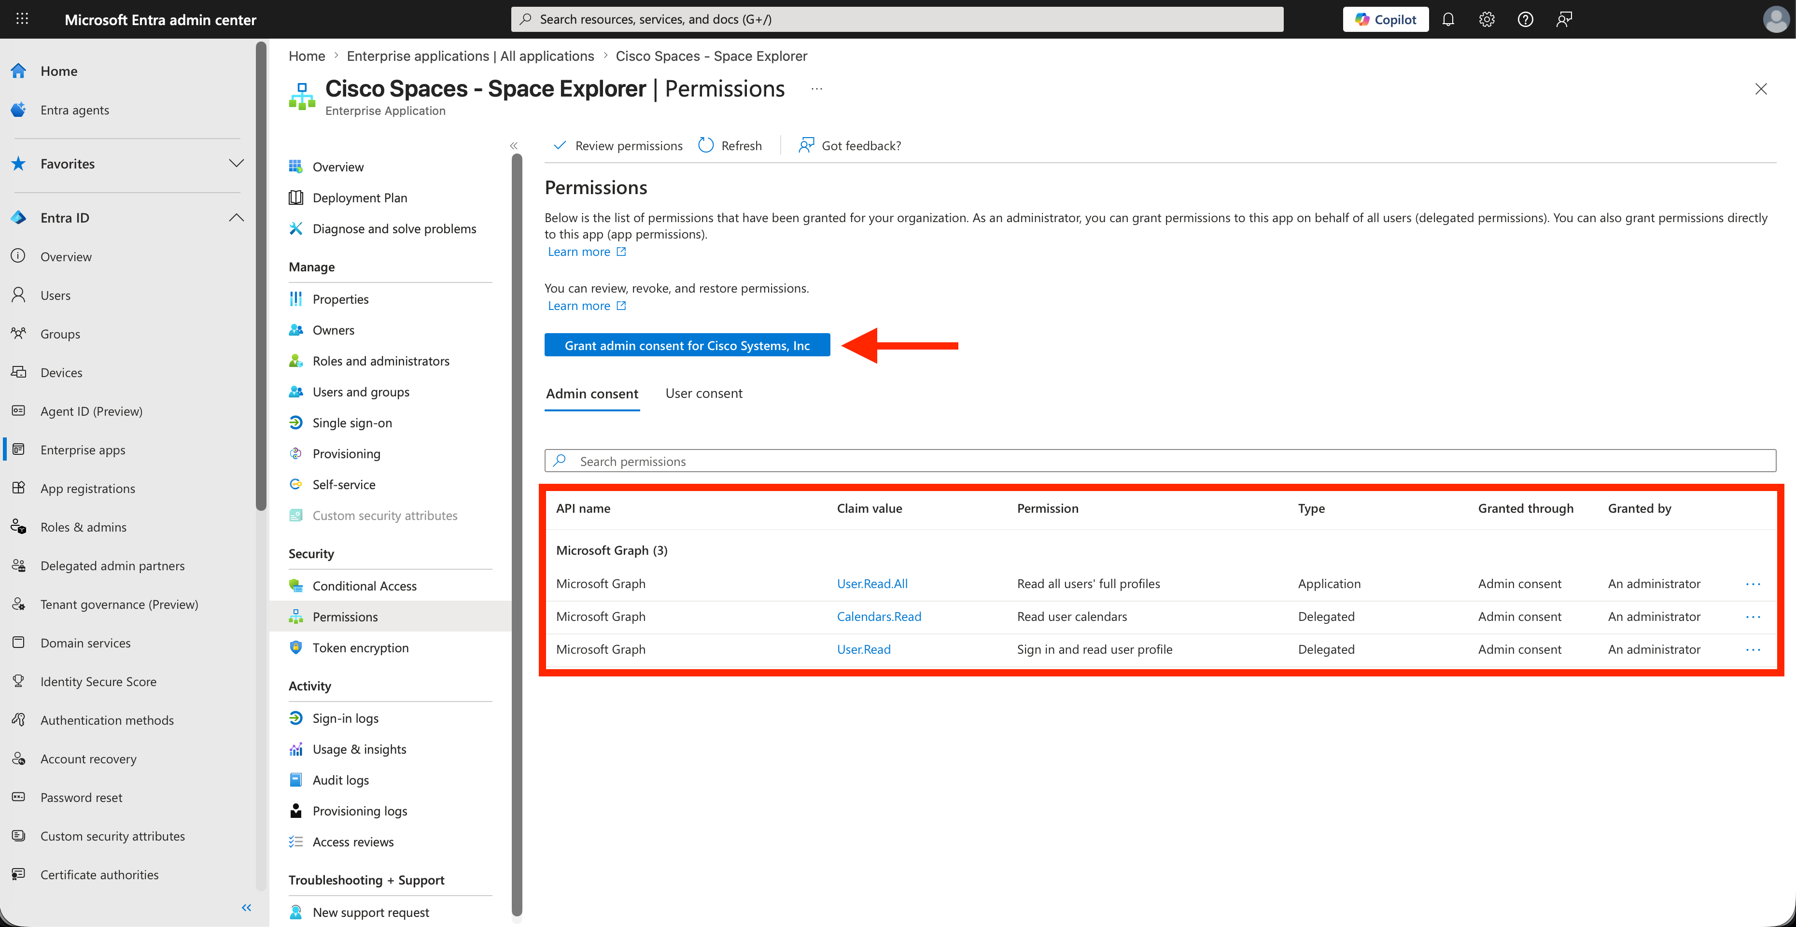Click Refresh in the toolbar

point(730,146)
